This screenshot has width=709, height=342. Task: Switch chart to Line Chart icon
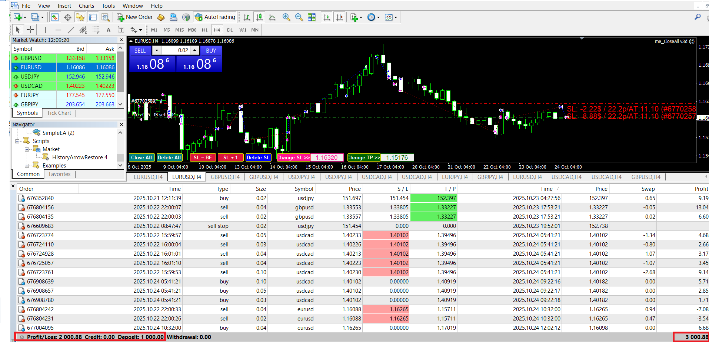point(272,17)
